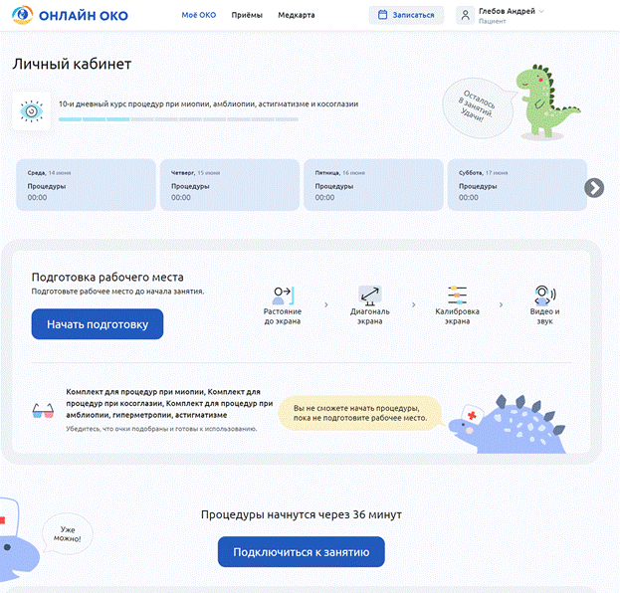620x593 pixels.
Task: Click the red-blue glasses icon
Action: pos(43,410)
